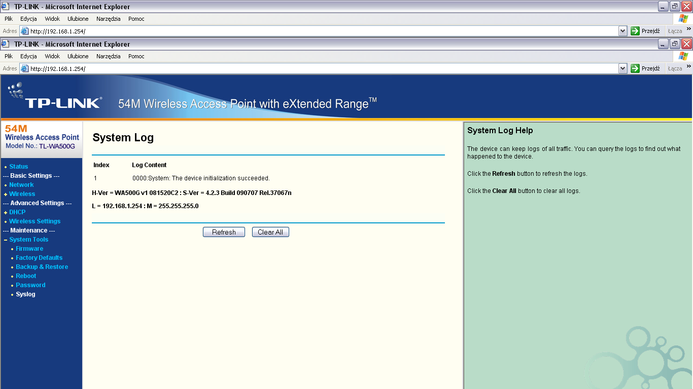Open the Edycja menu in the front window
Image resolution: width=693 pixels, height=389 pixels.
(28, 56)
